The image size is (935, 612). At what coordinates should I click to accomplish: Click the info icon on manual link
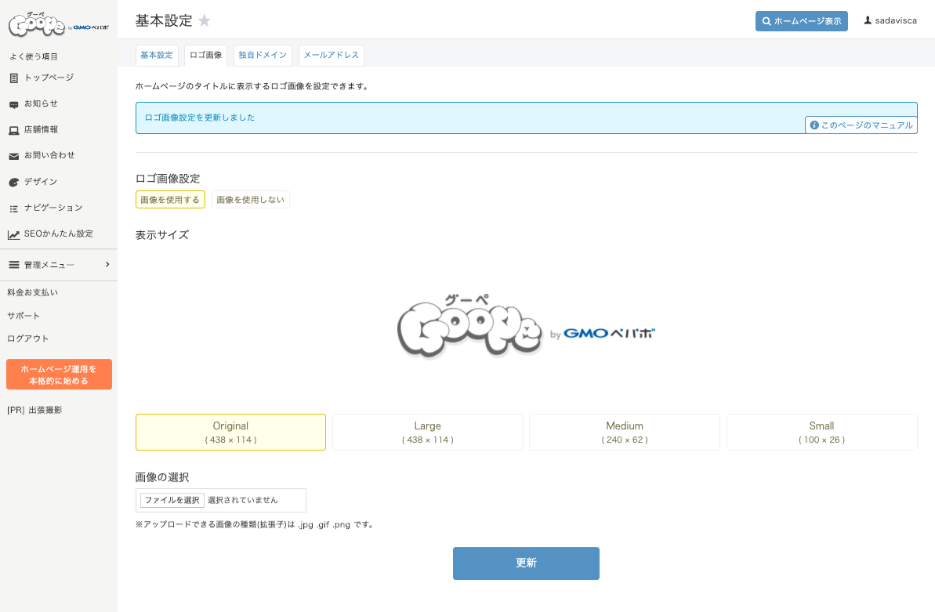coord(814,125)
